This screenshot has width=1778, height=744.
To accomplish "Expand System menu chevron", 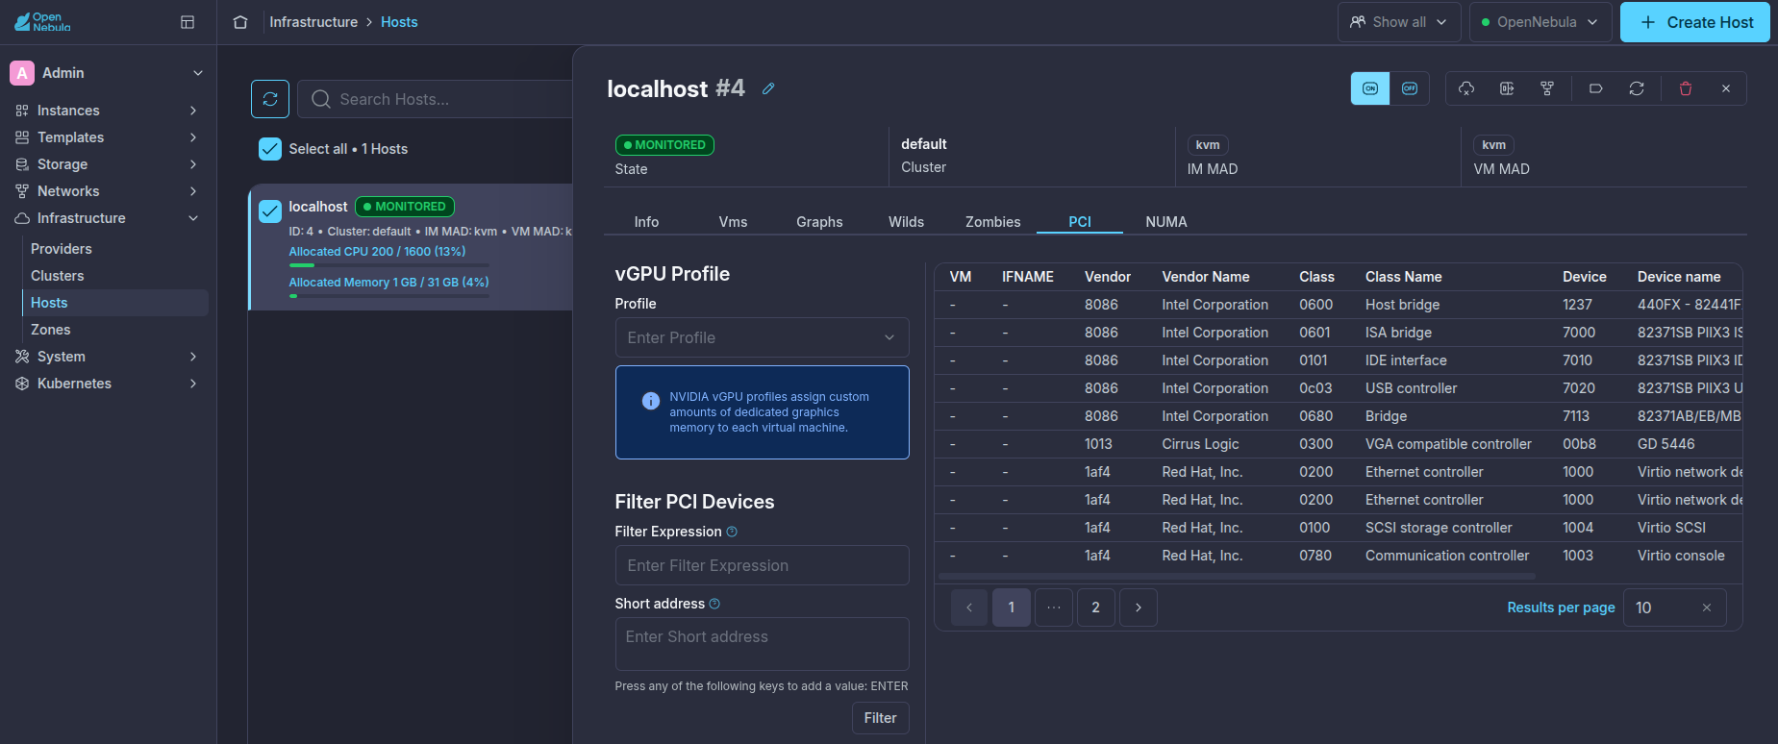I will (193, 357).
